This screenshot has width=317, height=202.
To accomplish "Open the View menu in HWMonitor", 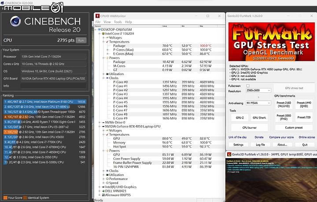I will (x=107, y=22).
